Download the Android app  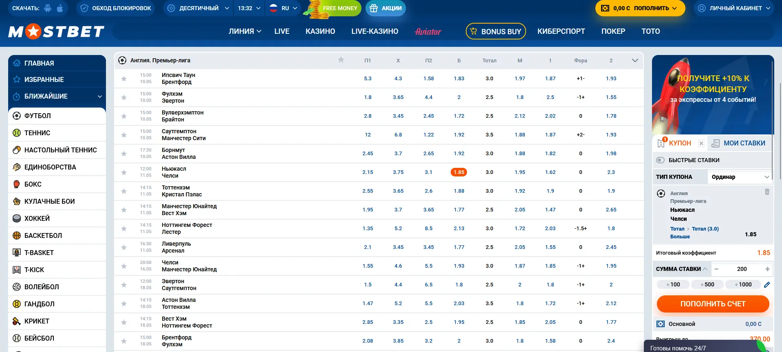tap(48, 8)
